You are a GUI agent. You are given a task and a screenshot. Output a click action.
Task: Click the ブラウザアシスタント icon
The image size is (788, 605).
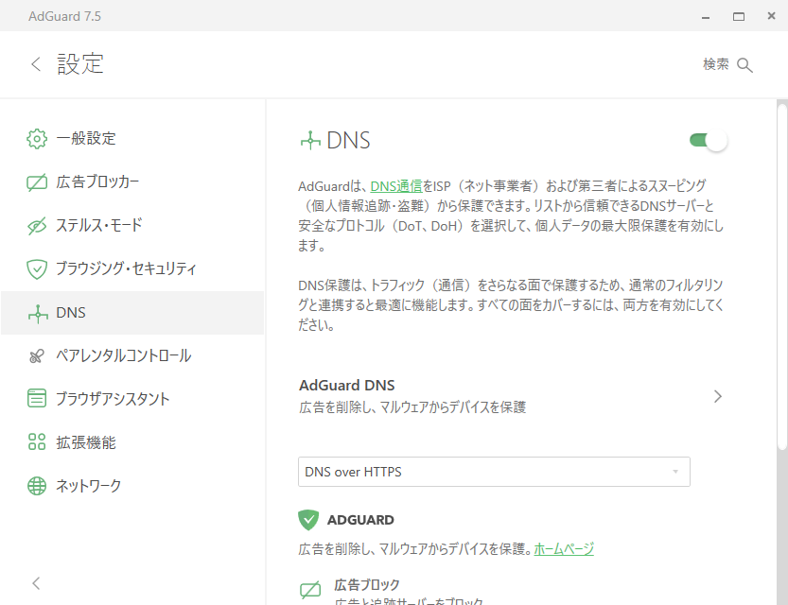[x=37, y=399]
